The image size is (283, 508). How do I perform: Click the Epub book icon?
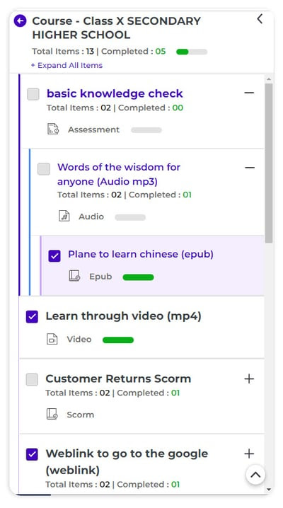tap(74, 277)
